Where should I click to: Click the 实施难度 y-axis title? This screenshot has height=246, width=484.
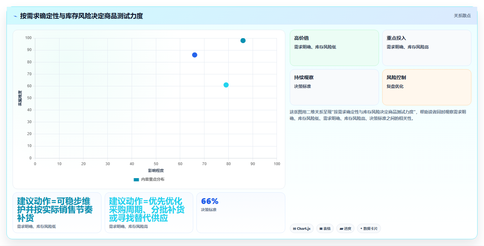click(20, 98)
